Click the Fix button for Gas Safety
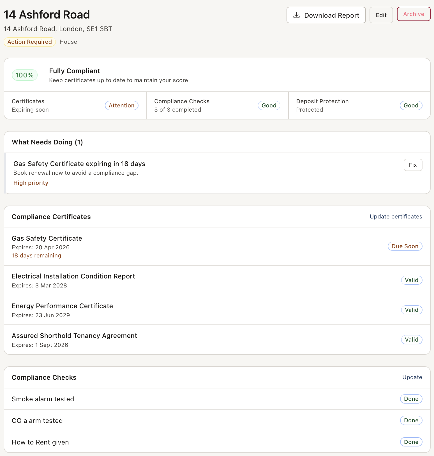 click(x=413, y=165)
